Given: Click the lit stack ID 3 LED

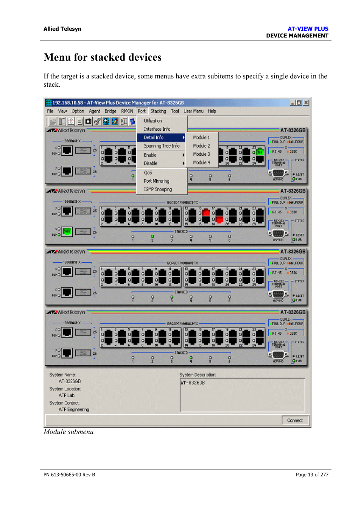Looking at the screenshot, I should coord(172,297).
